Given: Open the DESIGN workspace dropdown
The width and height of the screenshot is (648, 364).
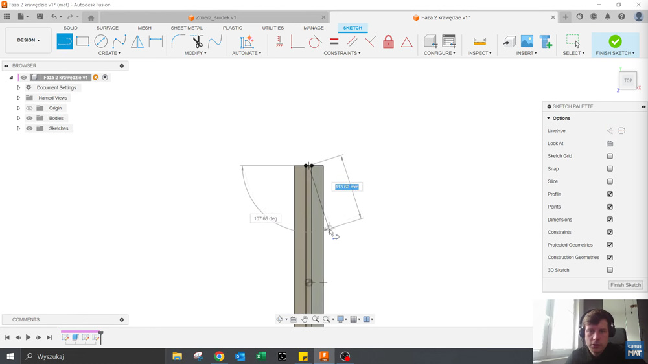Looking at the screenshot, I should click(28, 40).
